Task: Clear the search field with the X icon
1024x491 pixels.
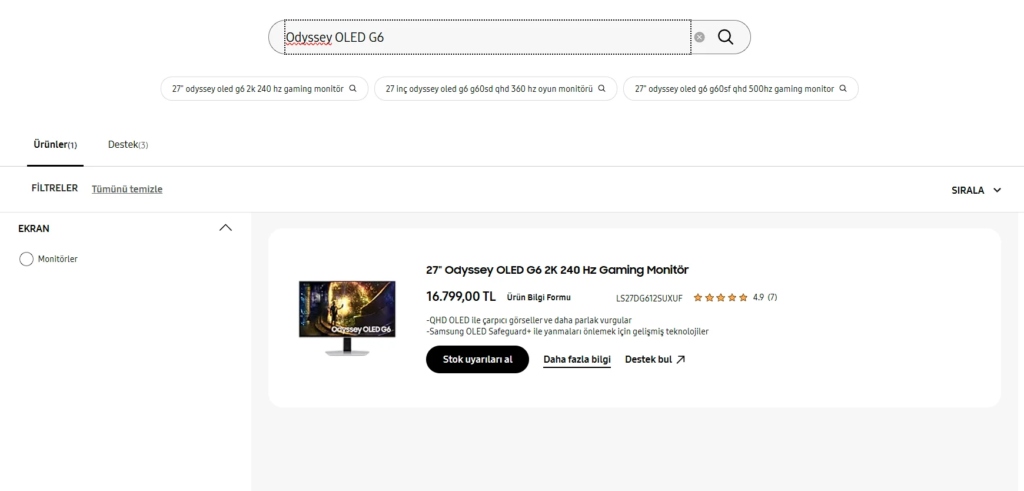Action: (x=699, y=37)
